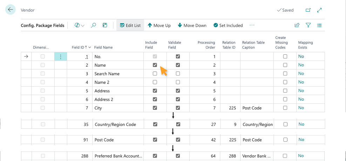The width and height of the screenshot is (346, 161).
Task: Click Include Field column header
Action: click(x=151, y=45)
